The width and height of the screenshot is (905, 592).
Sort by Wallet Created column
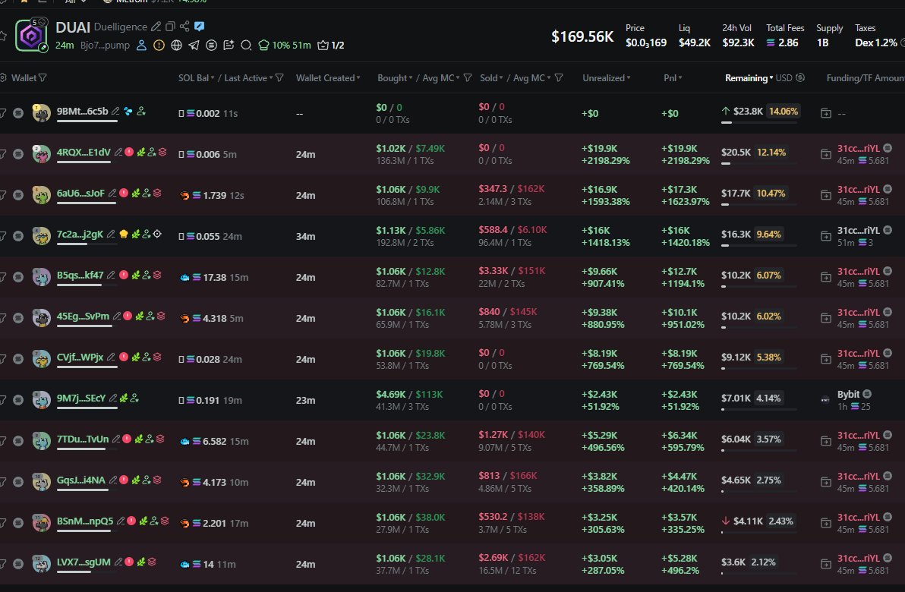[326, 78]
